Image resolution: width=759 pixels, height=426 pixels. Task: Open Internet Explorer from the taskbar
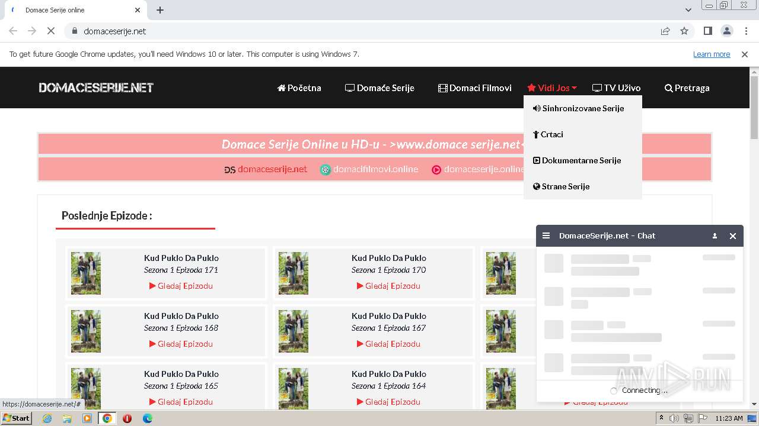[47, 418]
